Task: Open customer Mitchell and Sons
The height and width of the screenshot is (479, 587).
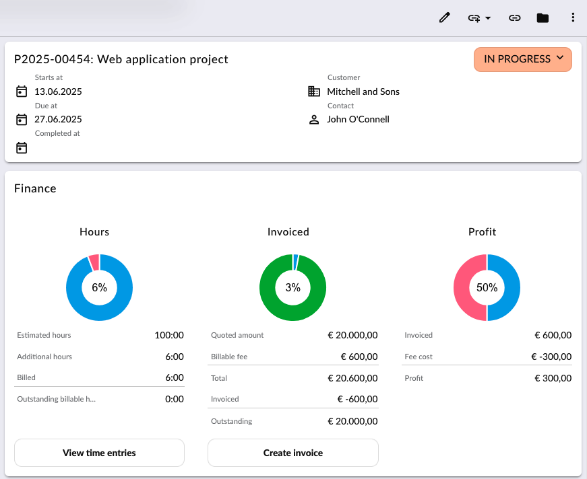Action: pyautogui.click(x=363, y=91)
